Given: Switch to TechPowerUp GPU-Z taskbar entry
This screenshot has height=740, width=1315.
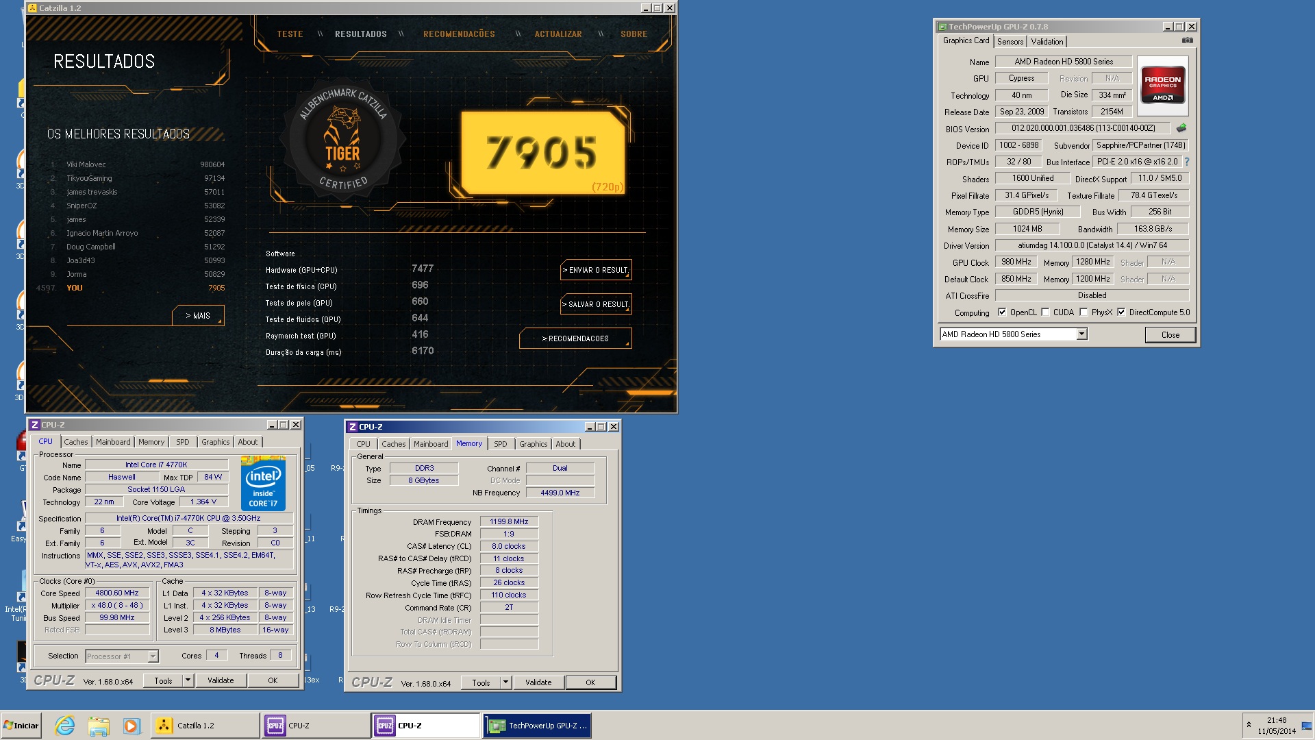Looking at the screenshot, I should tap(538, 726).
